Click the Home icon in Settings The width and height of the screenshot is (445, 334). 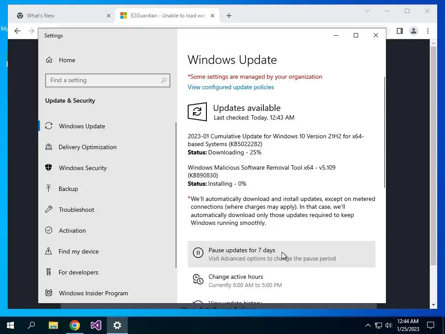[x=49, y=60]
